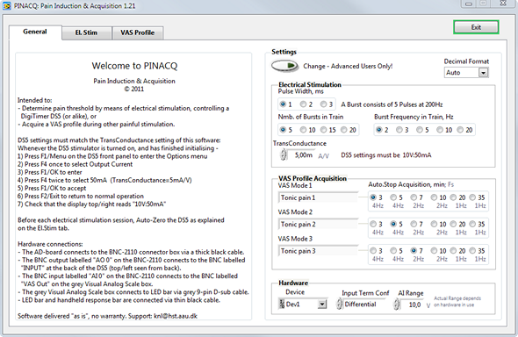
Task: Toggle the Change Advanced Users switch
Action: coord(284,66)
